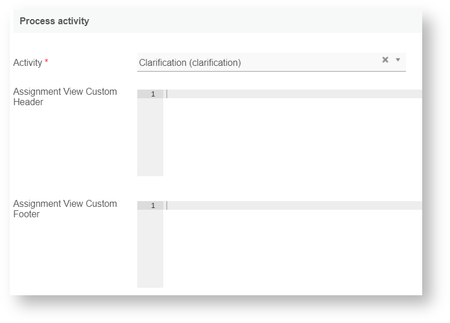Click the red required asterisk beside Activity

pyautogui.click(x=46, y=62)
